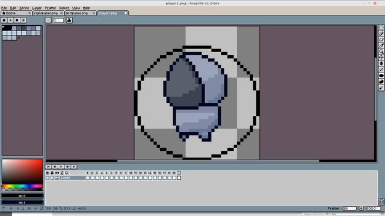The width and height of the screenshot is (385, 216).
Task: Click the ink stamp icon in context bar
Action: 69,20
